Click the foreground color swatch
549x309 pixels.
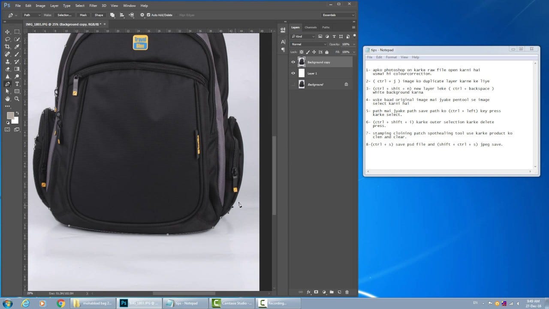(x=10, y=115)
